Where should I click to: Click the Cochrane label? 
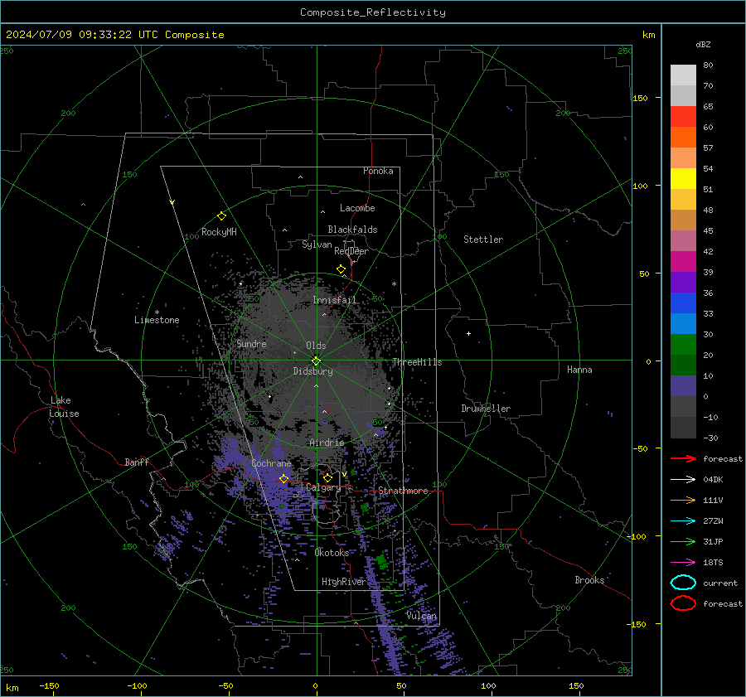(x=271, y=463)
